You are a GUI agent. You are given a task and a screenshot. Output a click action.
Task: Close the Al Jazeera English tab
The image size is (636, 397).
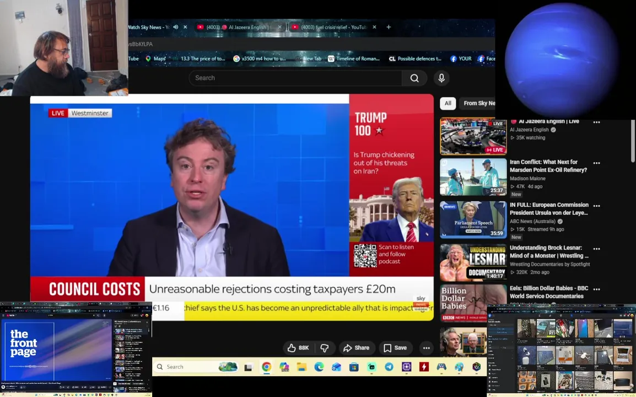click(279, 27)
